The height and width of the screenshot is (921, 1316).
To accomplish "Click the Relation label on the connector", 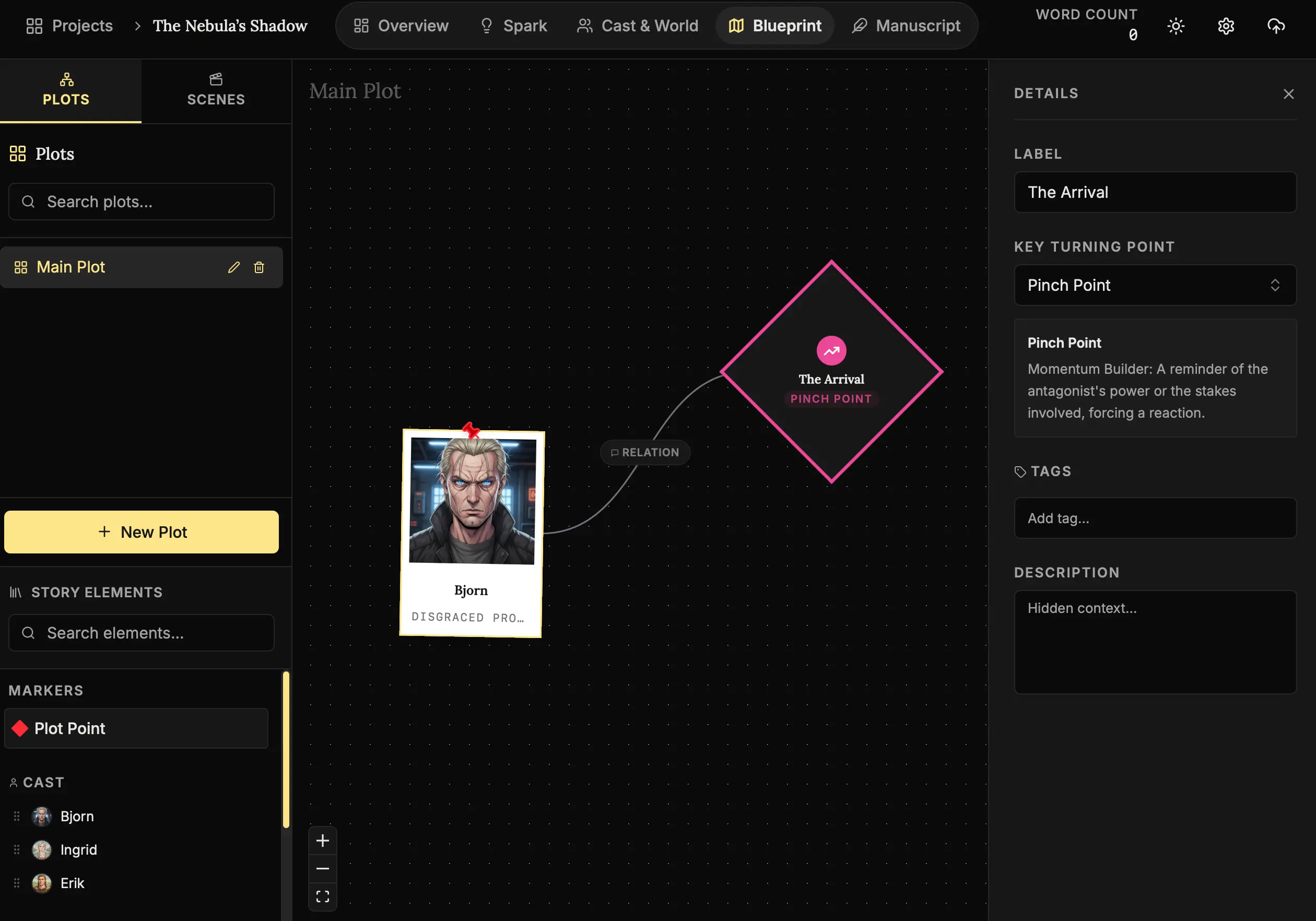I will 645,452.
